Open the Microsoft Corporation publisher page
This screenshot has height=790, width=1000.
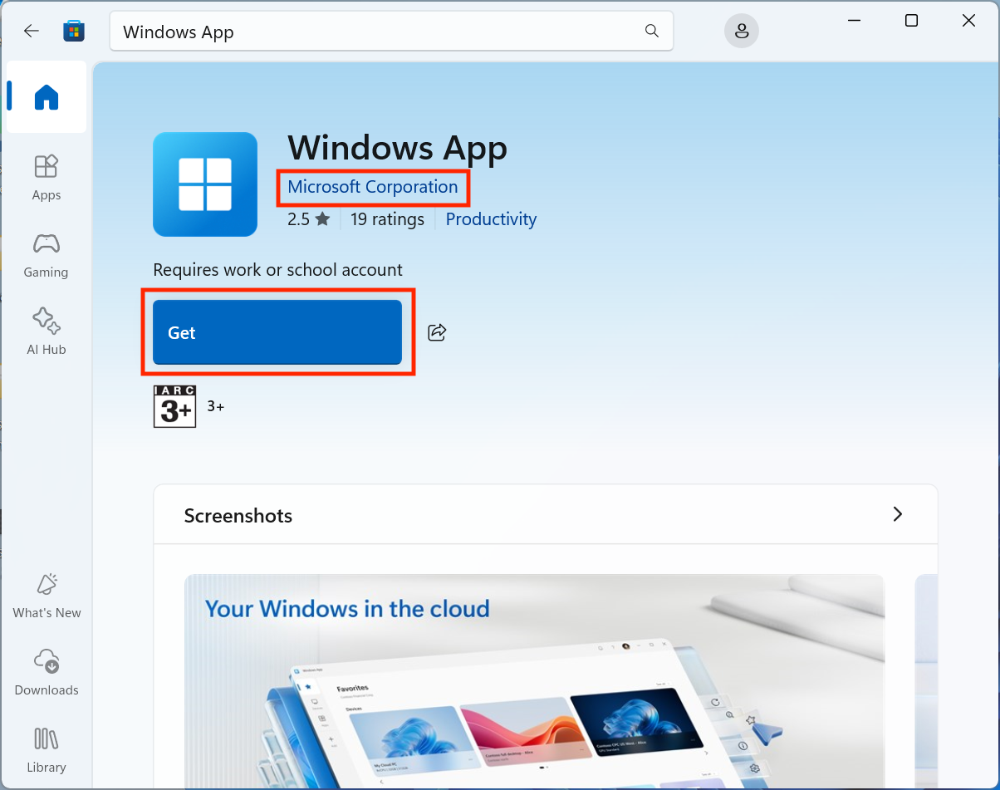click(372, 186)
